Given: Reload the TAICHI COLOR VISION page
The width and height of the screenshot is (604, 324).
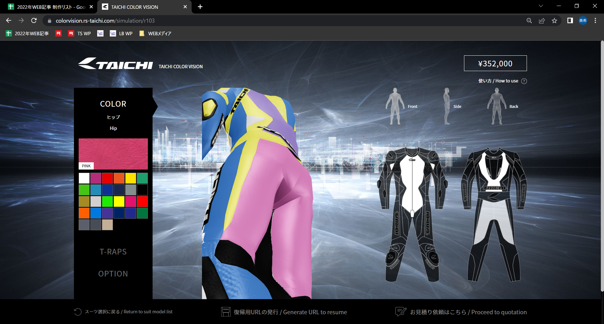Looking at the screenshot, I should (34, 20).
